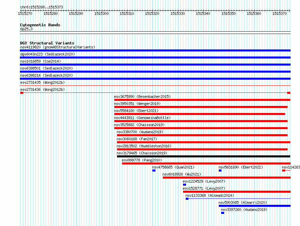
Task: Click the blue bar under nsv5903085
Action: [254, 206]
